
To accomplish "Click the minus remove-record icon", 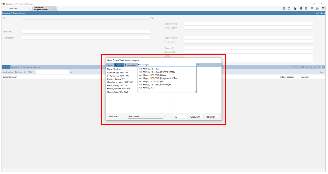I will [306, 8].
